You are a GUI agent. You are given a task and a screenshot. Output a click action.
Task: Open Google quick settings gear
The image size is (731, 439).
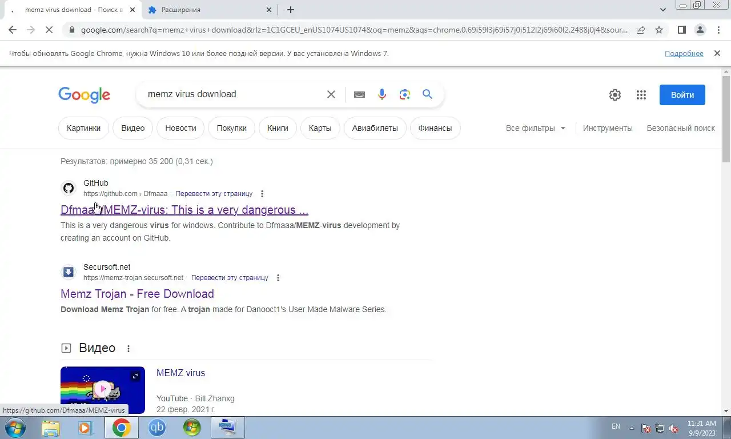tap(615, 95)
